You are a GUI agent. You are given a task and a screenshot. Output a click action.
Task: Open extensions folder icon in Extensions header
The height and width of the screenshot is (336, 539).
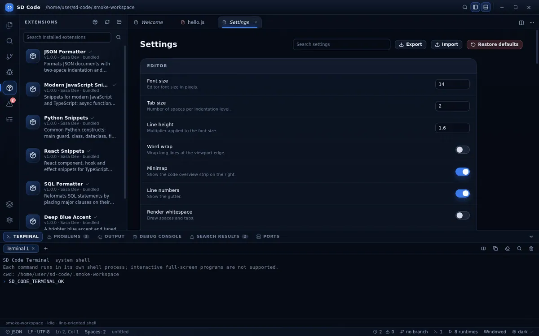(x=119, y=22)
